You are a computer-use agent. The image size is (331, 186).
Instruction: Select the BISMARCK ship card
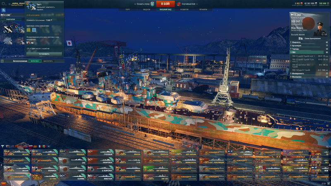pyautogui.click(x=44, y=169)
